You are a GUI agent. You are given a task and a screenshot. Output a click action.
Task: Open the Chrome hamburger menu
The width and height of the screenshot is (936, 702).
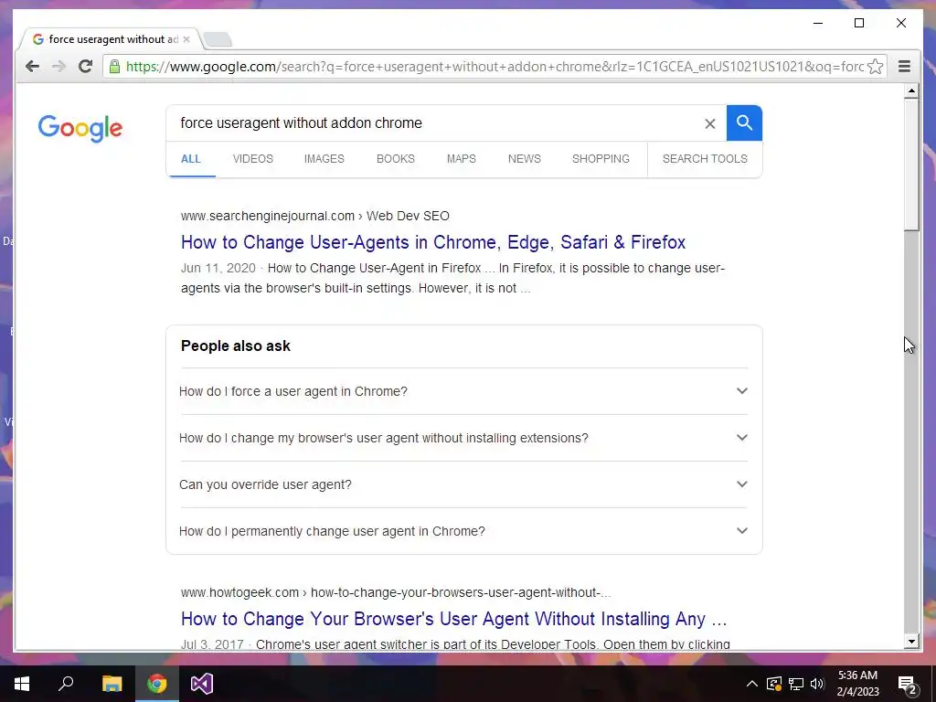tap(904, 66)
